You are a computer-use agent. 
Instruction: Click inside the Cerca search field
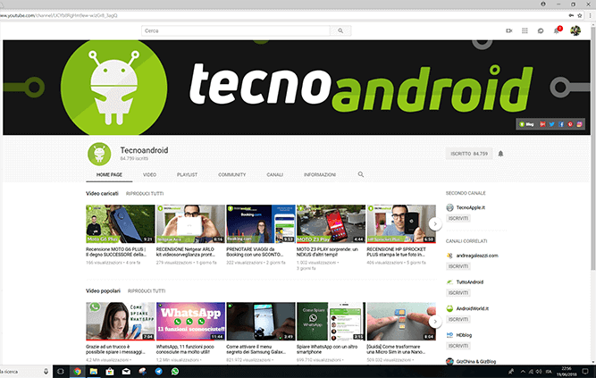point(236,30)
